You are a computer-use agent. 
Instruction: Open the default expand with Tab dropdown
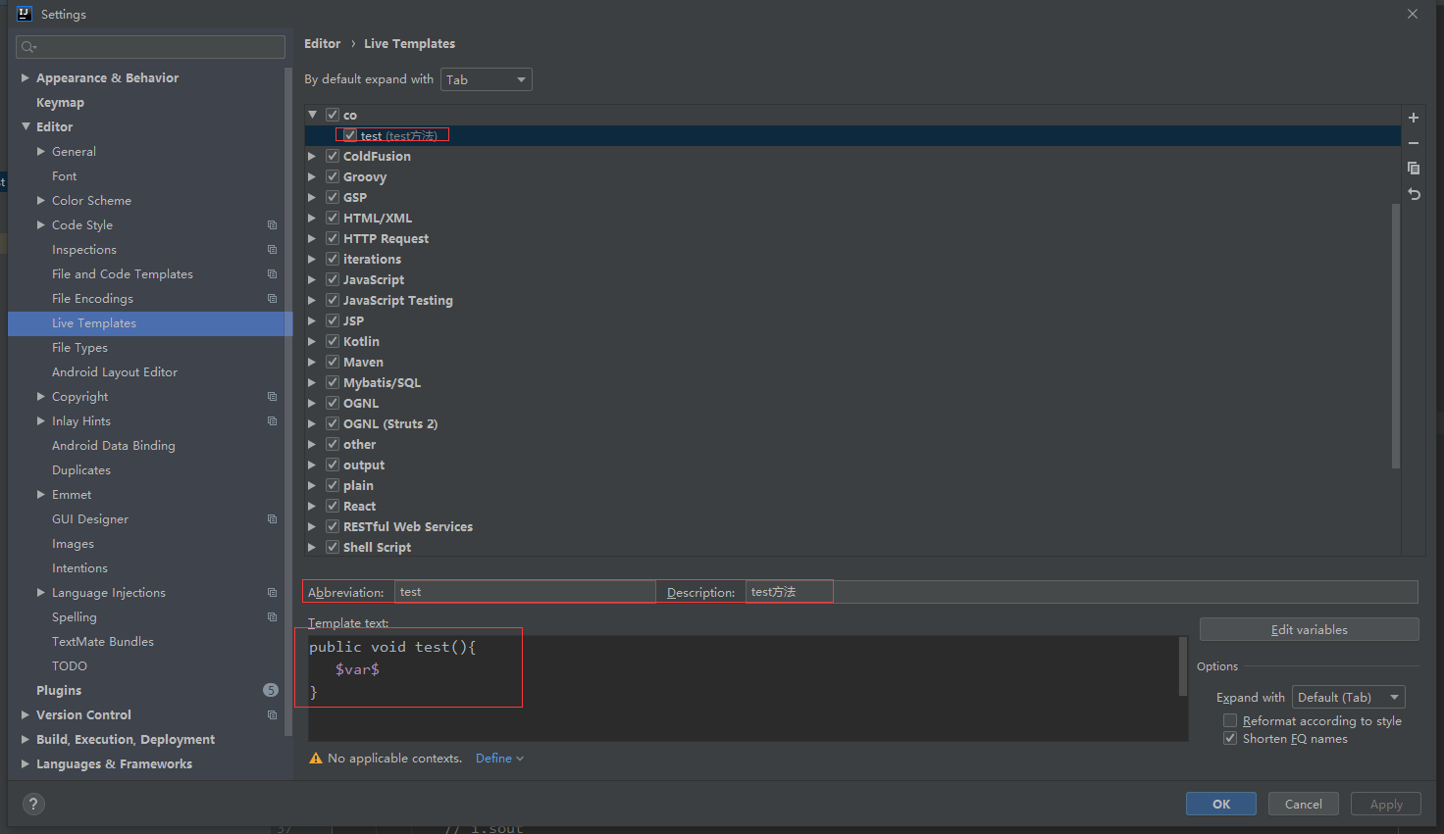point(486,79)
